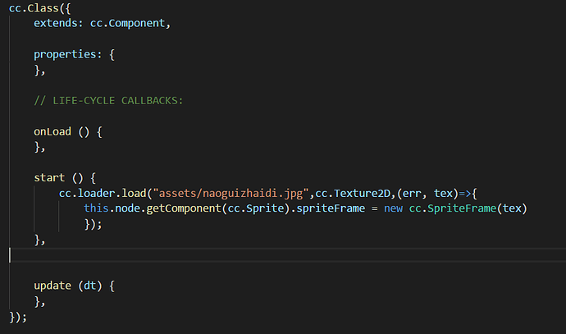Click the 'extends' keyword

pos(58,23)
